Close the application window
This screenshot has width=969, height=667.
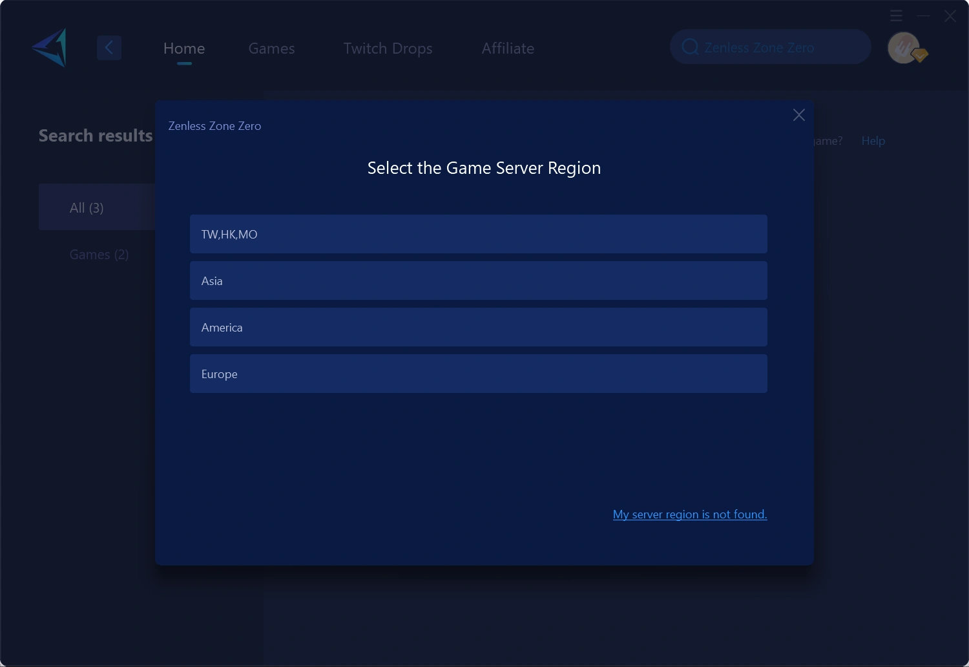pos(950,16)
